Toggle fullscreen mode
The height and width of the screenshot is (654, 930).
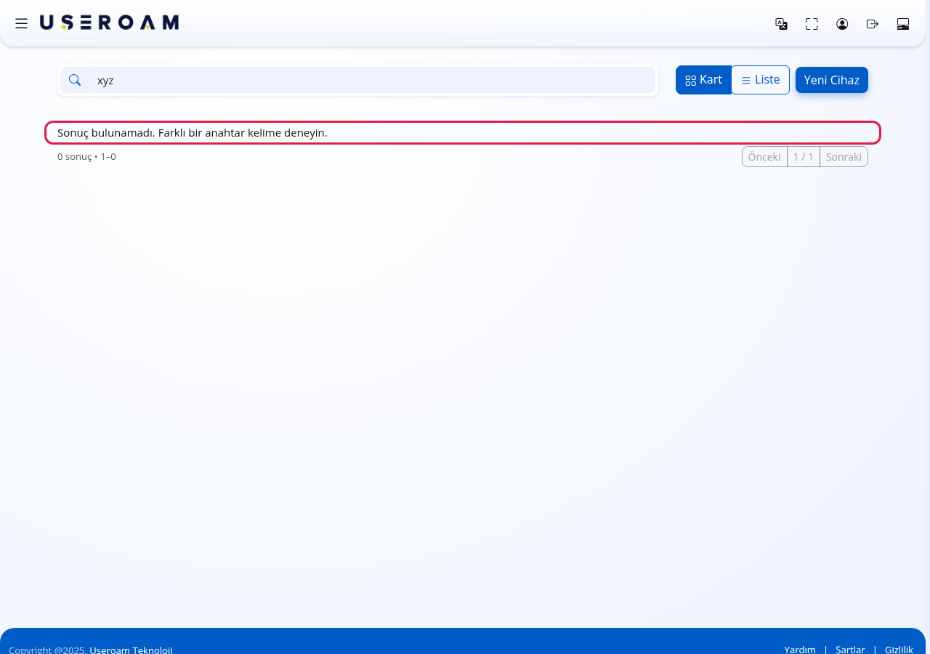coord(812,24)
